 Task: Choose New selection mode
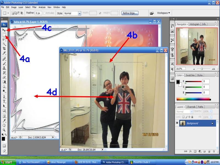(x=13, y=13)
